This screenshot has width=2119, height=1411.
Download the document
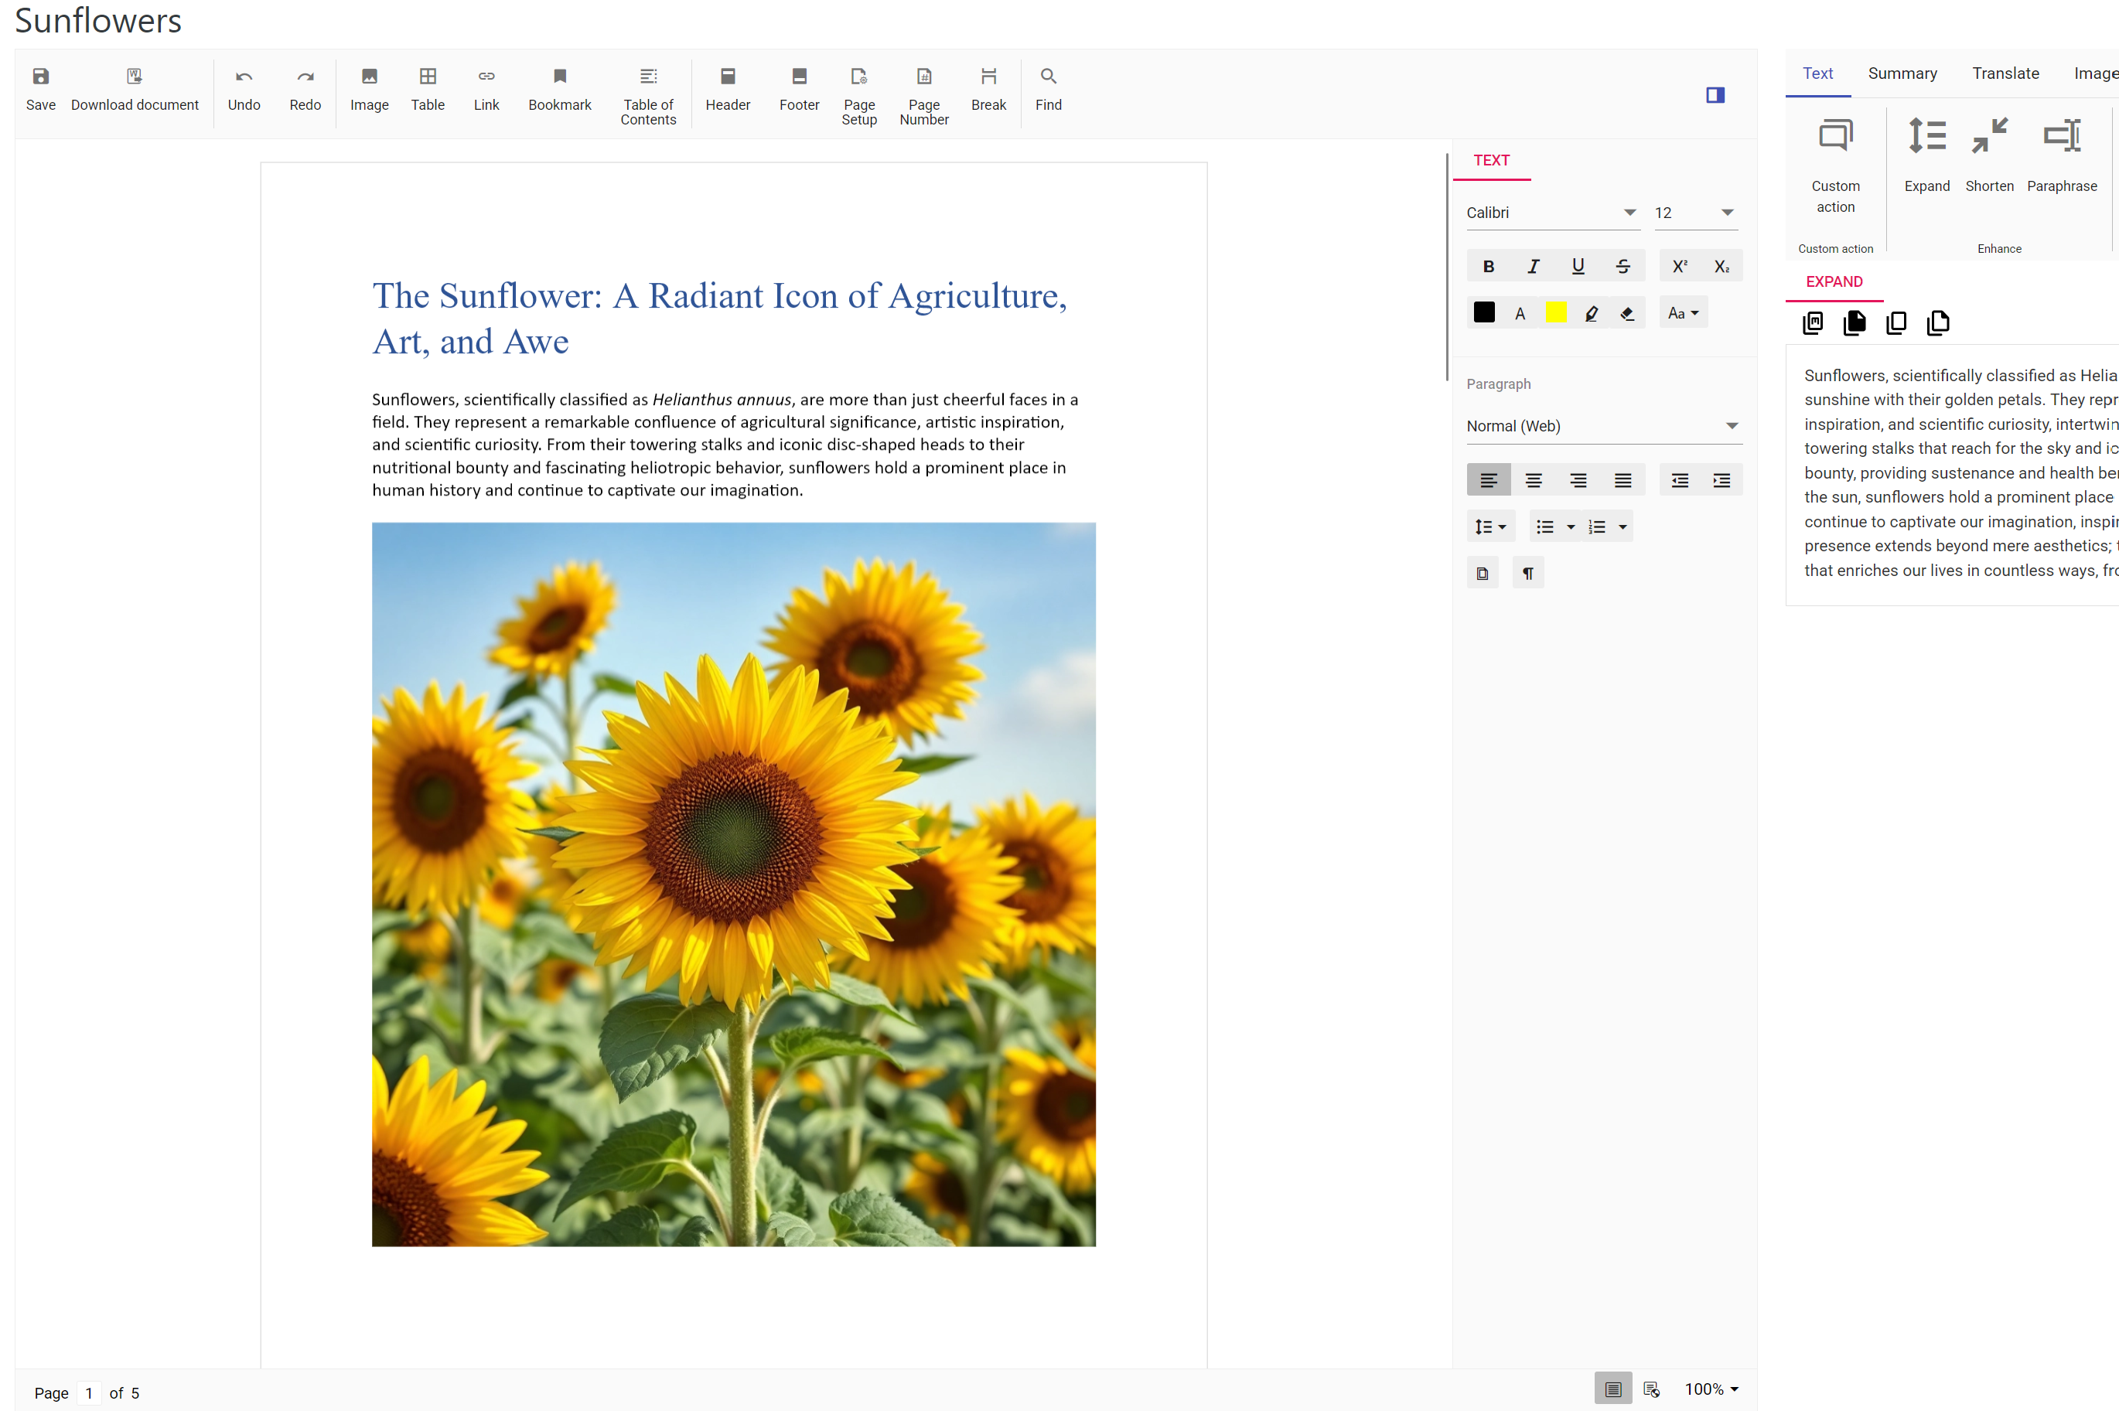(x=134, y=88)
